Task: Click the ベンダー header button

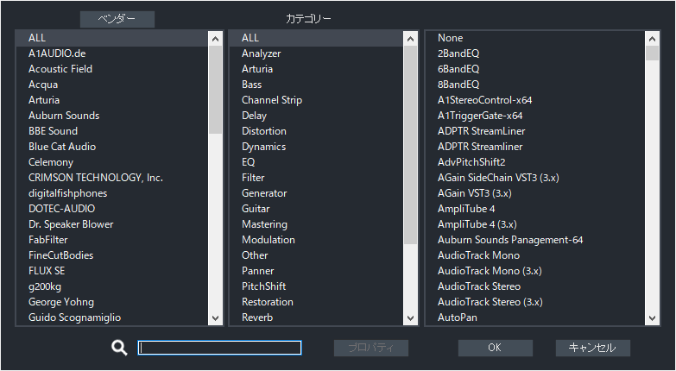Action: point(117,19)
